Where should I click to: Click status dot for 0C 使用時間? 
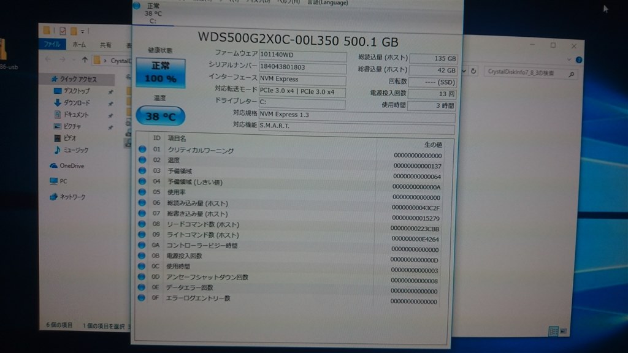point(142,266)
